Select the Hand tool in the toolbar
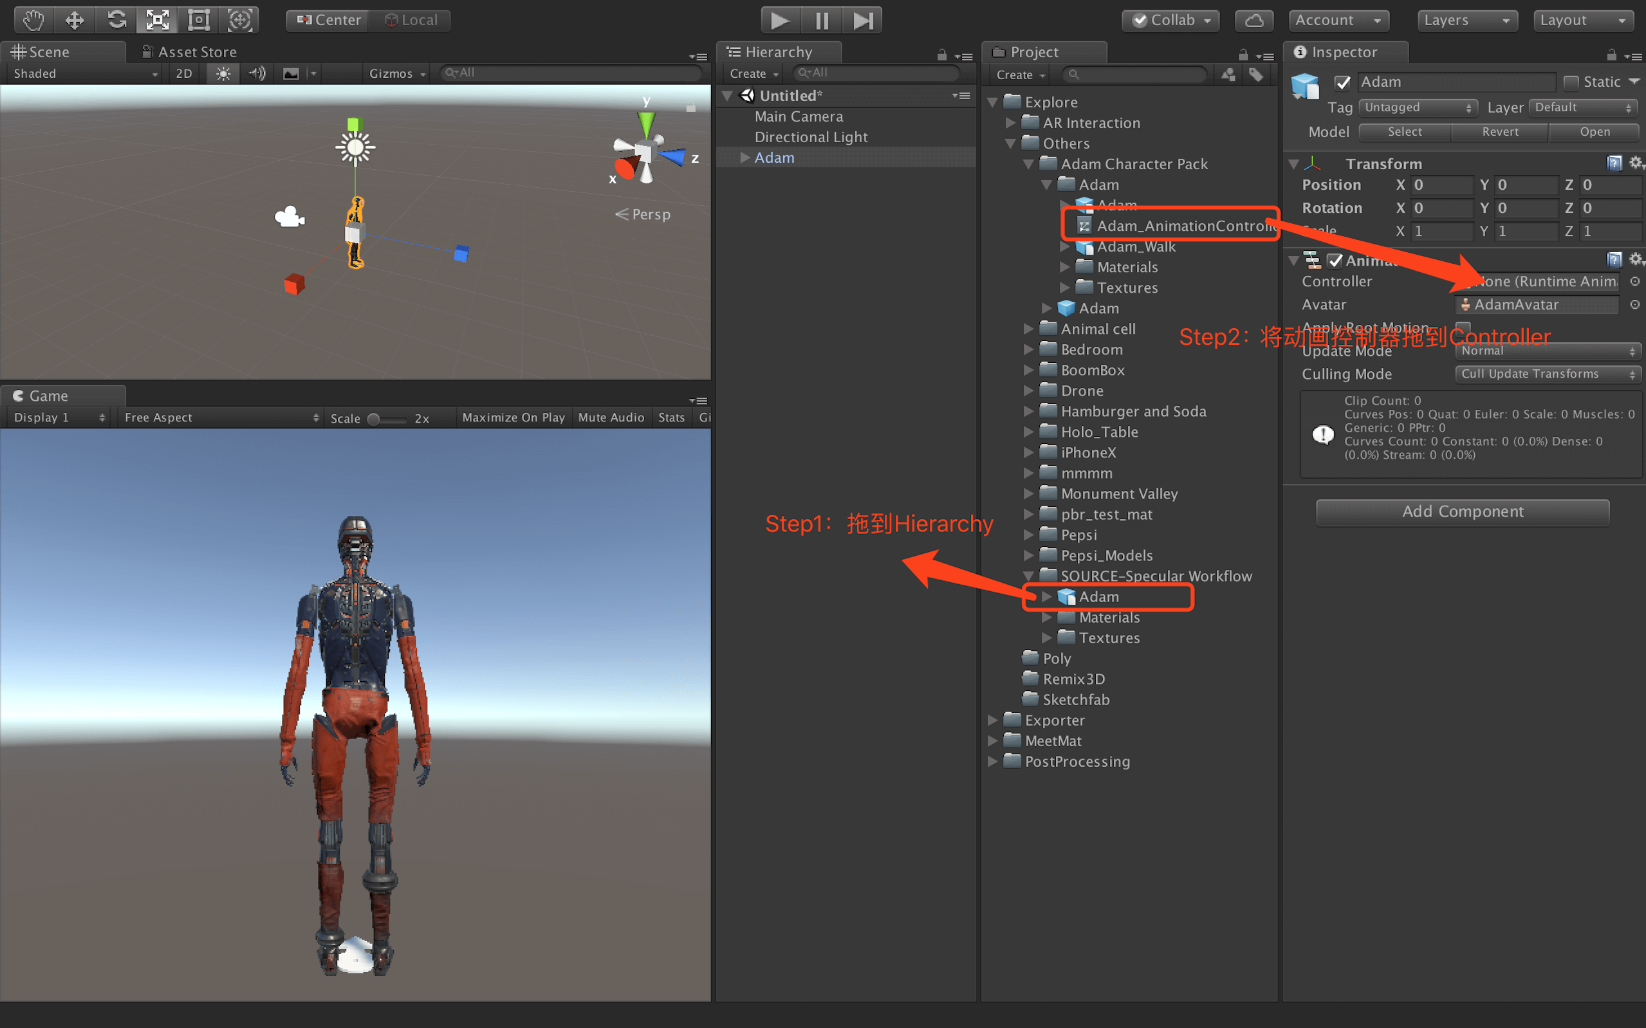 (33, 21)
